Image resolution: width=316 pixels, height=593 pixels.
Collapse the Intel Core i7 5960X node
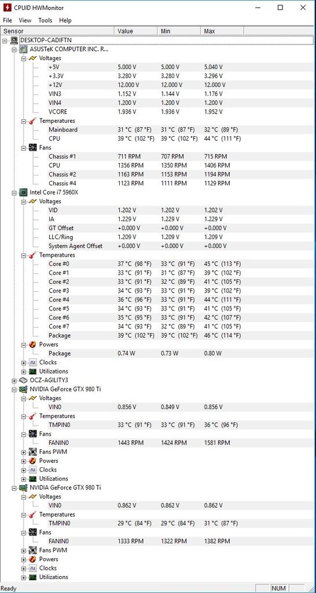pos(14,192)
